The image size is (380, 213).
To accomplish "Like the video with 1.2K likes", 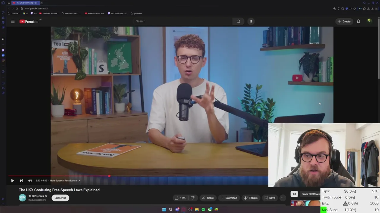I will (x=180, y=198).
